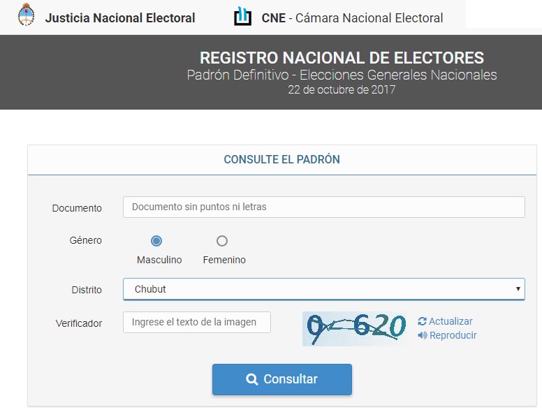This screenshot has width=542, height=412.
Task: Select the Masculino radio button
Action: [x=156, y=241]
